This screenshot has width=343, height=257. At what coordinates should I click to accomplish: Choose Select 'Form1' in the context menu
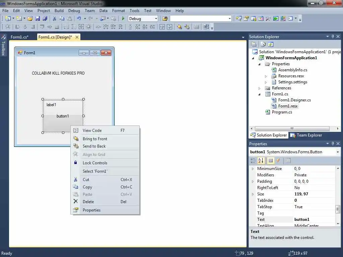pos(105,171)
